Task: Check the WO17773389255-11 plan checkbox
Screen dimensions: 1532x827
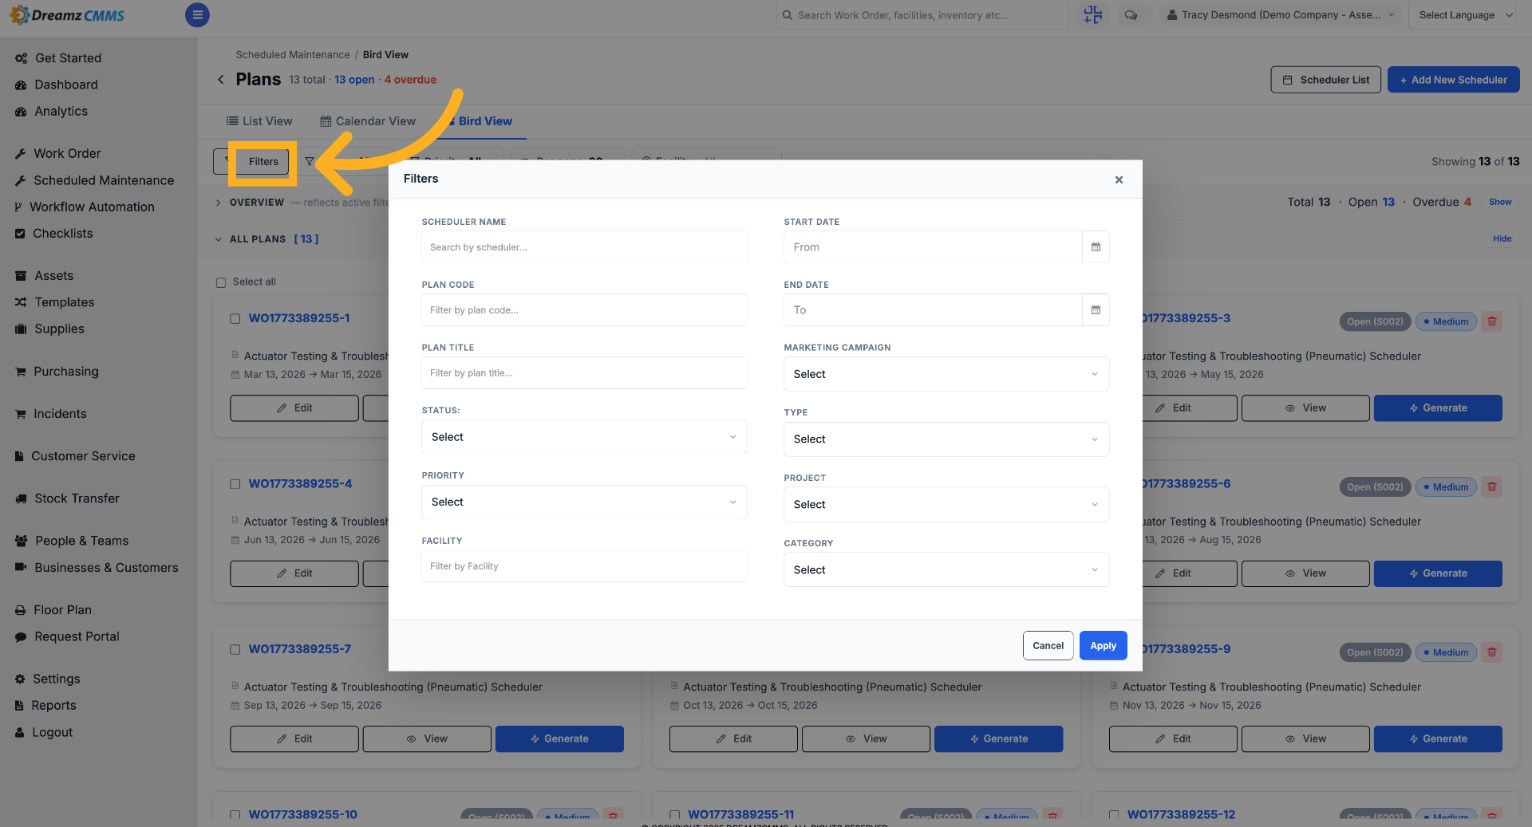Action: (674, 815)
